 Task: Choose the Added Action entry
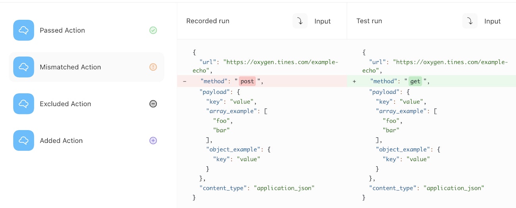(61, 141)
